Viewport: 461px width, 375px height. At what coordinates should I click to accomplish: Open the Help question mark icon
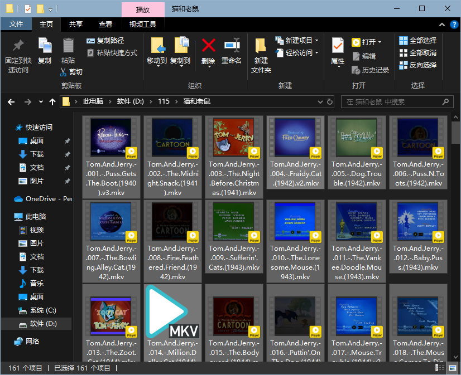pyautogui.click(x=454, y=25)
